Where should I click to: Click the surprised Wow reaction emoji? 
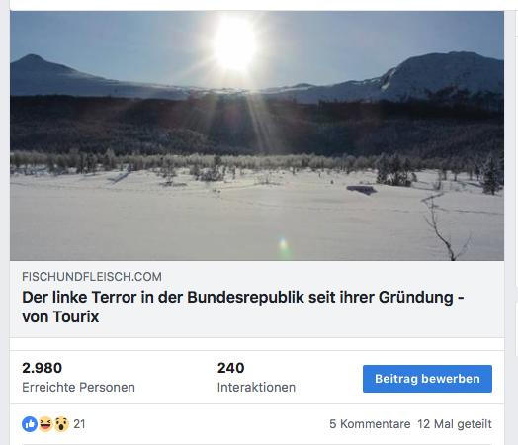click(61, 424)
